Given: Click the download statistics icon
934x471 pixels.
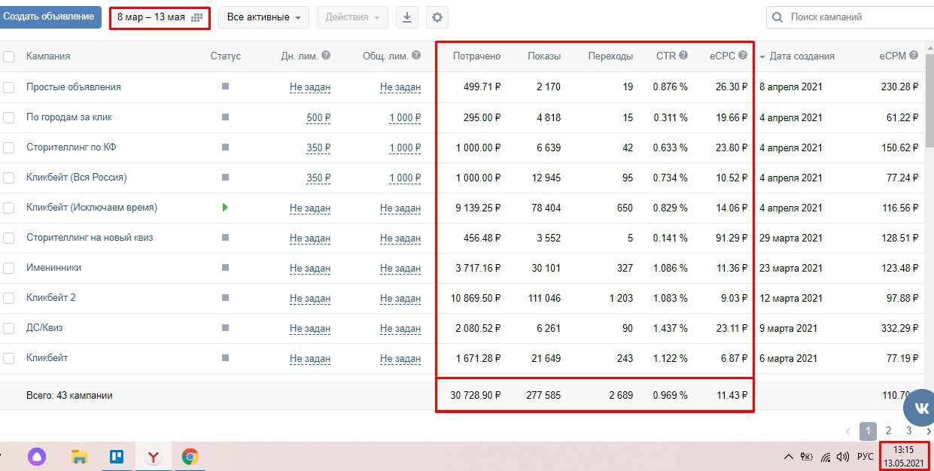Looking at the screenshot, I should pyautogui.click(x=407, y=17).
